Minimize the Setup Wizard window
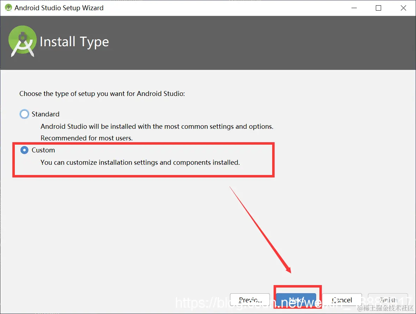Screen dimensions: 416x314 pyautogui.click(x=354, y=8)
